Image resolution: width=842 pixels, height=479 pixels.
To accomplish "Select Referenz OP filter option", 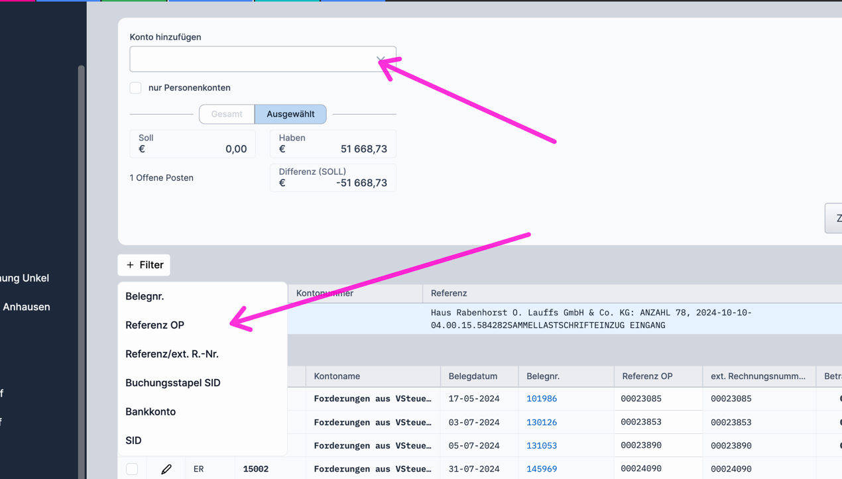I will pos(154,325).
